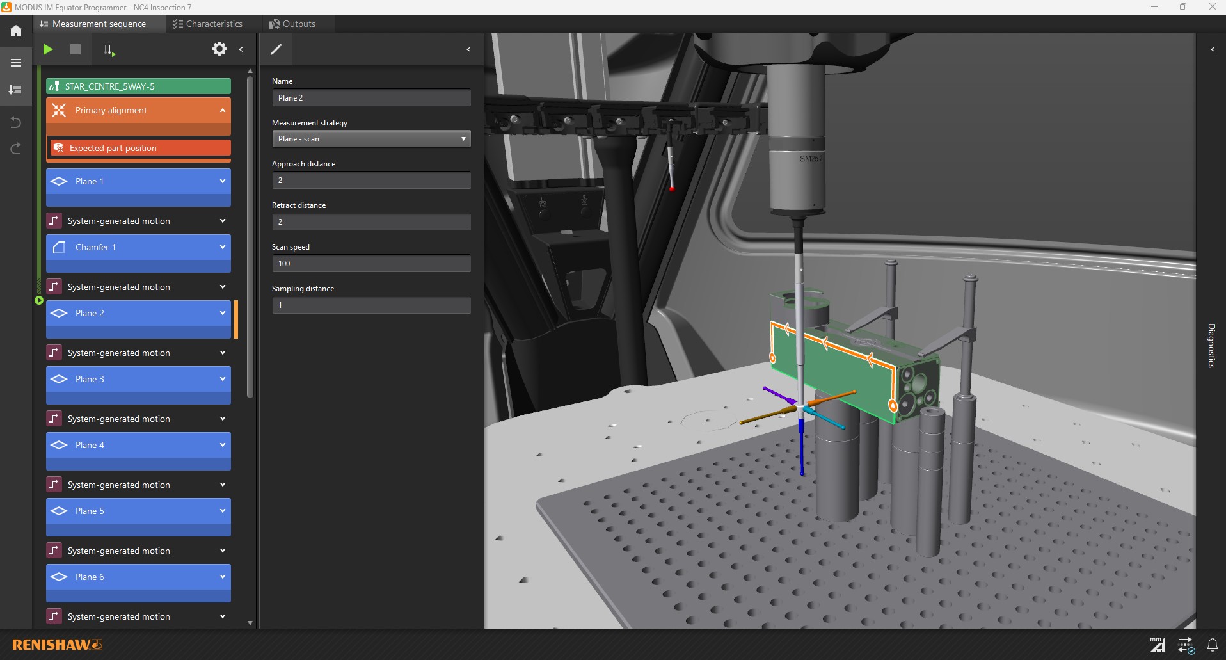Click the run-from-step icon

109,50
